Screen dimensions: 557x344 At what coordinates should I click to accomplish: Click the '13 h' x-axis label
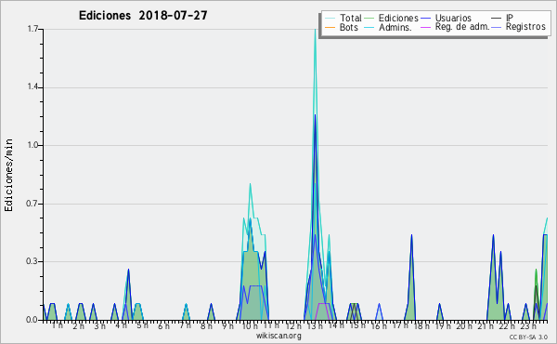(x=315, y=325)
